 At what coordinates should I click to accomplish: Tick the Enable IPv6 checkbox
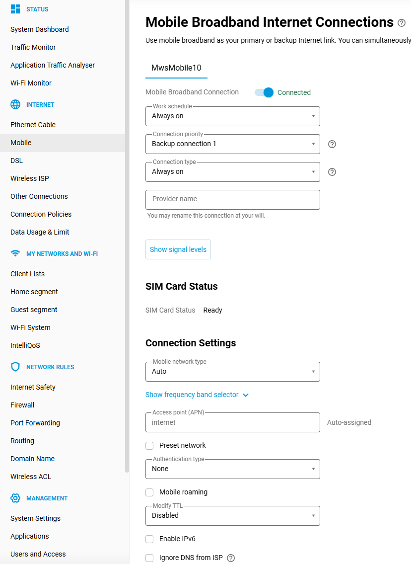tap(149, 539)
